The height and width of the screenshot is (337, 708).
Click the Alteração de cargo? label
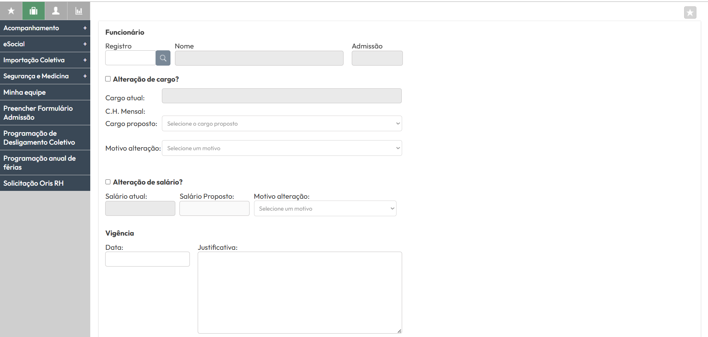[146, 79]
